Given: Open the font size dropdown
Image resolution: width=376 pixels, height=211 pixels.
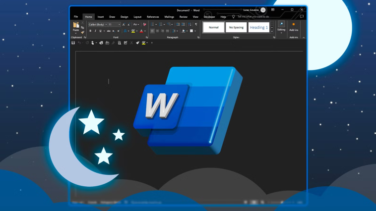Looking at the screenshot, I should click(114, 24).
